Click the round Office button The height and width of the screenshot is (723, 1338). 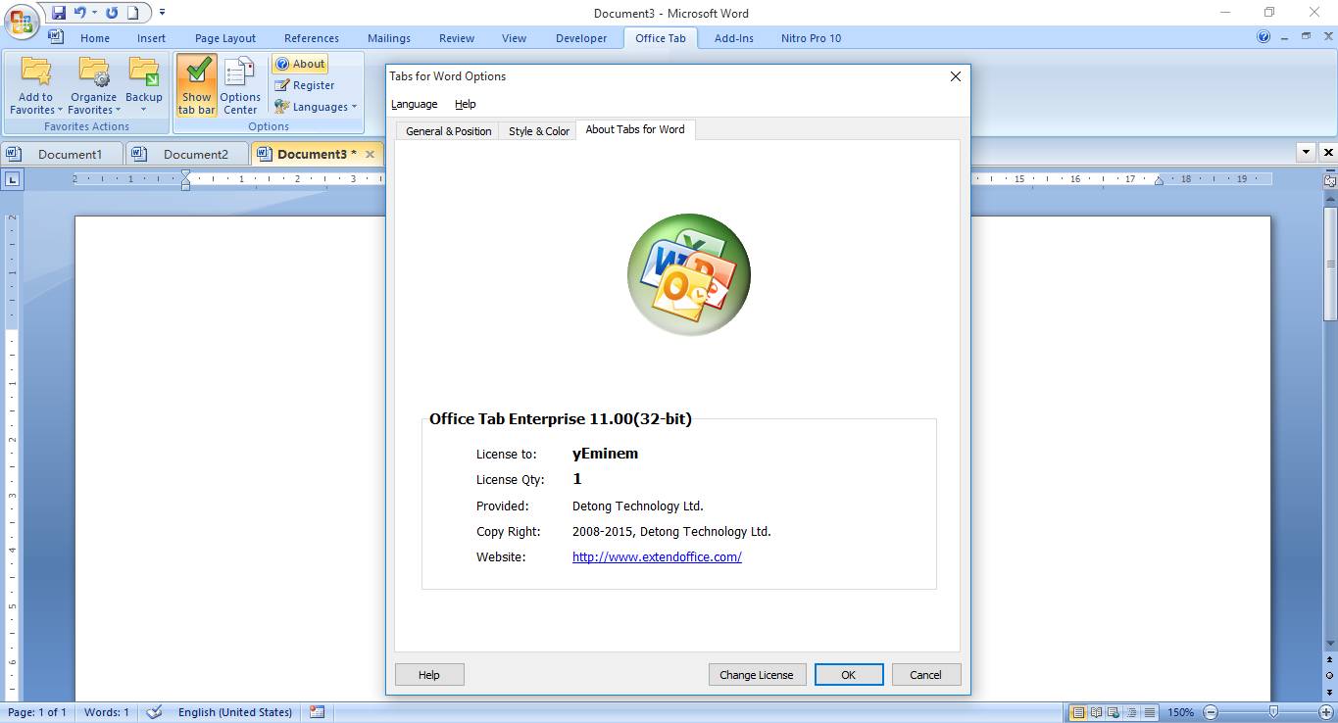(22, 20)
